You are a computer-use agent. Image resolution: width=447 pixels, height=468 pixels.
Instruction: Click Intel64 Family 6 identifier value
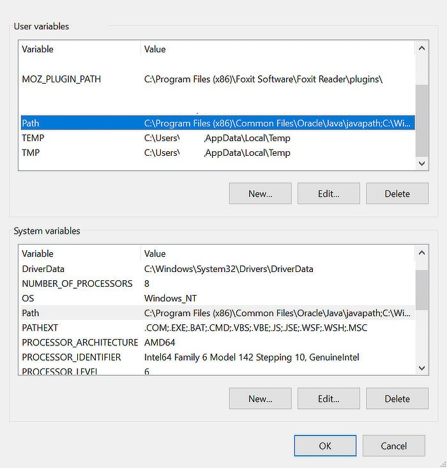tap(252, 357)
